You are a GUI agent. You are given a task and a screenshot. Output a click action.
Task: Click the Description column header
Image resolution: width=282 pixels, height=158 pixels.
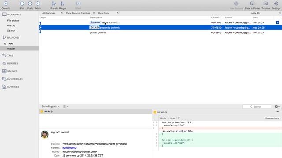click(x=96, y=18)
